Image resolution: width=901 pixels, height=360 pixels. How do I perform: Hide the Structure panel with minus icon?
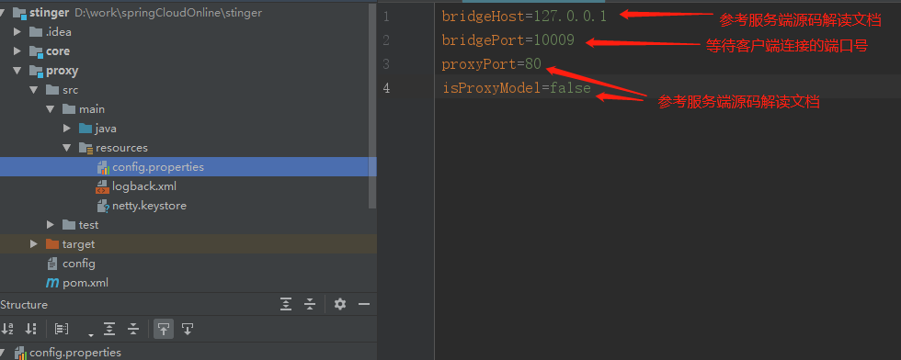coord(364,304)
